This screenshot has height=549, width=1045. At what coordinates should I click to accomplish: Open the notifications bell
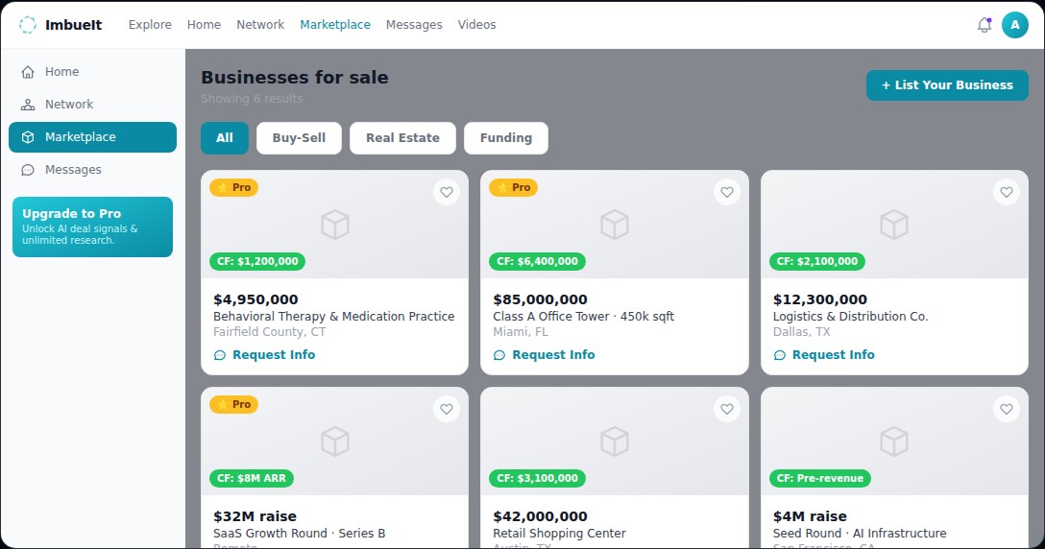tap(984, 25)
